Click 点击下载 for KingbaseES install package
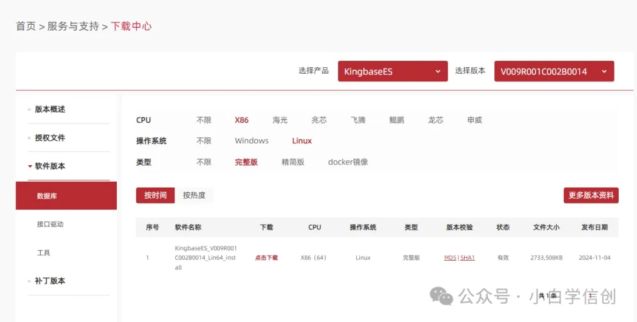 click(x=267, y=258)
